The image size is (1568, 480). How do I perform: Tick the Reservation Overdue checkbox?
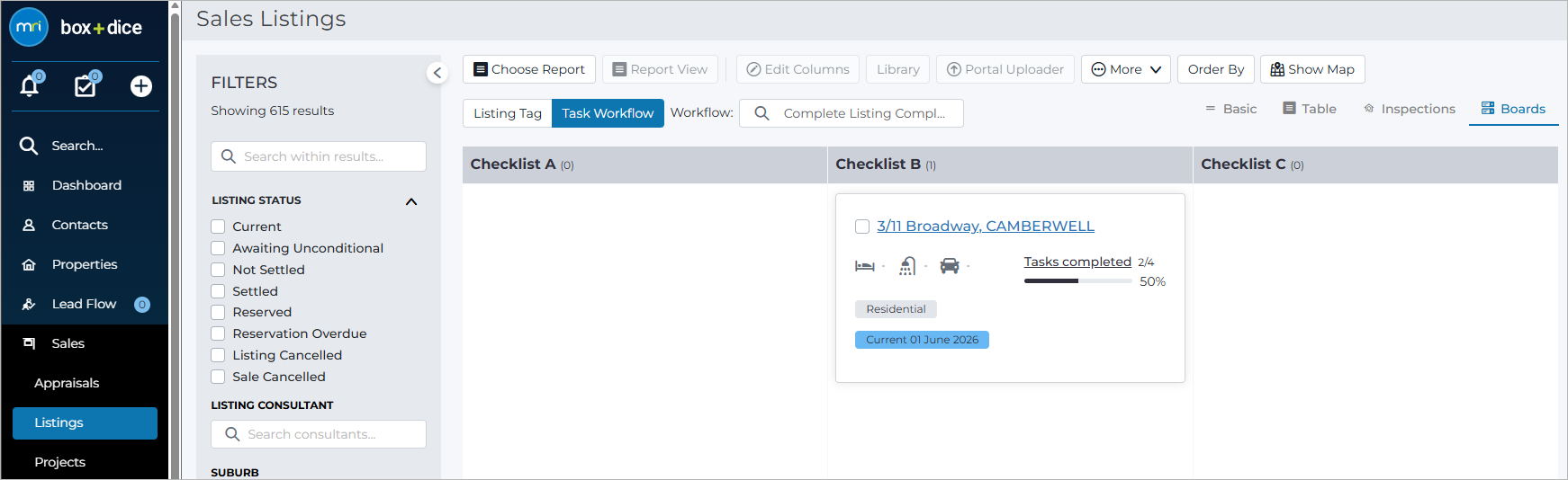coord(218,333)
